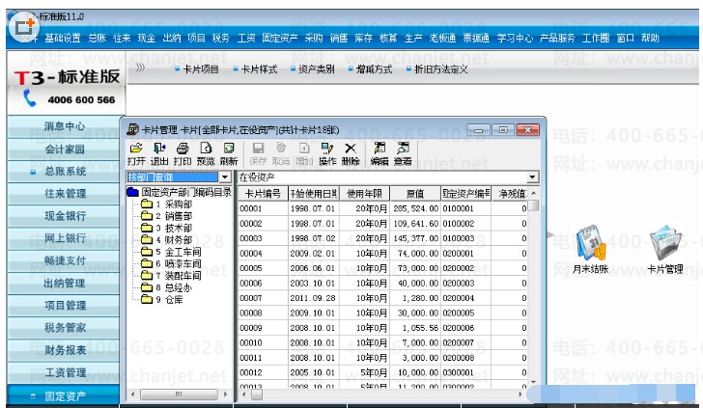Click the 退出 (Exit) toolbar icon
Image resolution: width=703 pixels, height=408 pixels.
click(x=159, y=153)
